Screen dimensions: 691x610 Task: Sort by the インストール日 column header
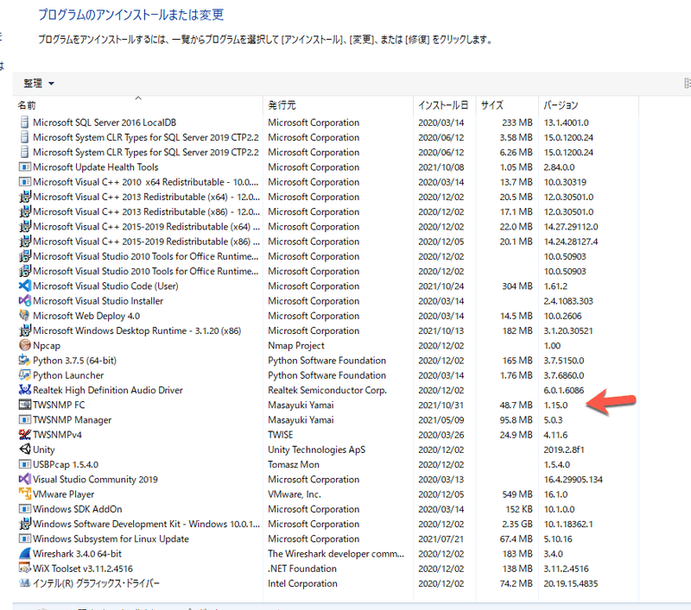(x=443, y=105)
